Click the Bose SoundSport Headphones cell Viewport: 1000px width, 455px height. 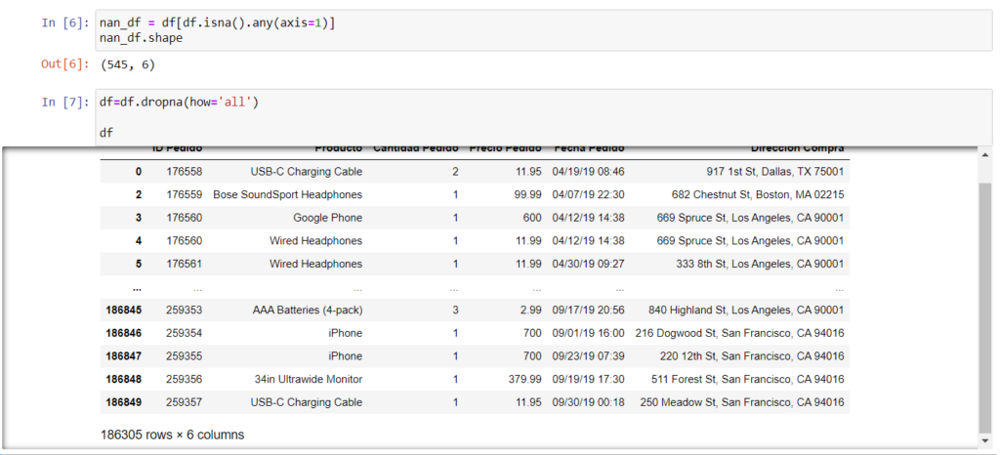287,194
